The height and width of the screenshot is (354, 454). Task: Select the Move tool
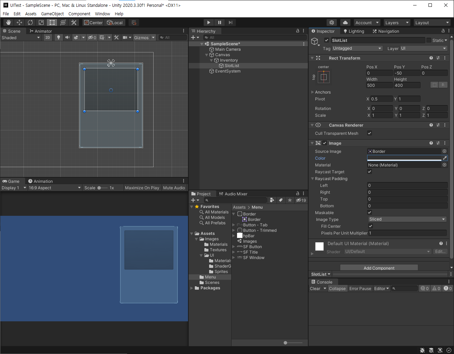click(x=19, y=22)
